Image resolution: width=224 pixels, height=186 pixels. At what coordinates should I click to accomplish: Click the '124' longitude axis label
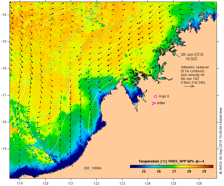click(148, 183)
